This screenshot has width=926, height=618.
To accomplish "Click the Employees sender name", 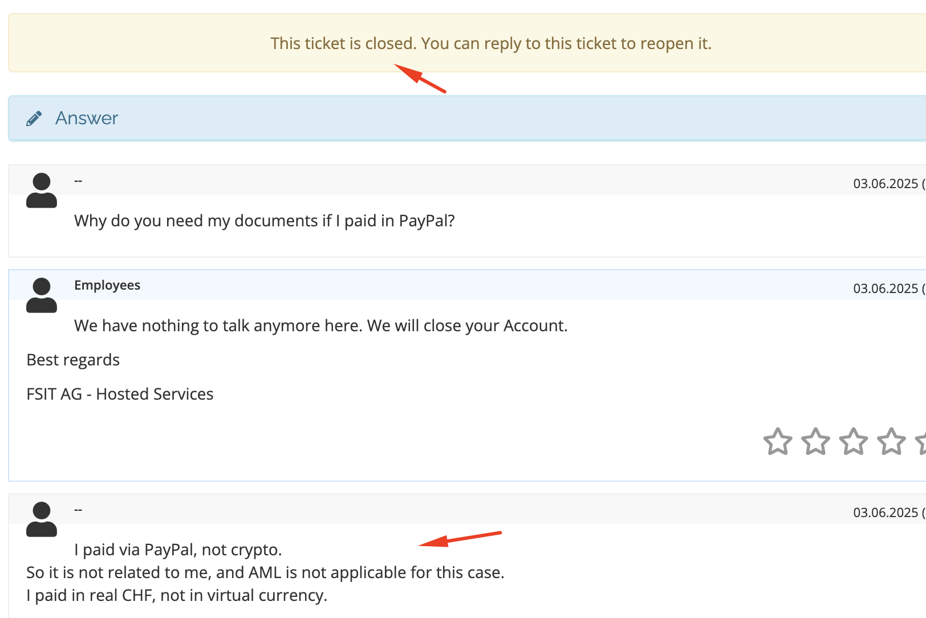I will click(107, 285).
